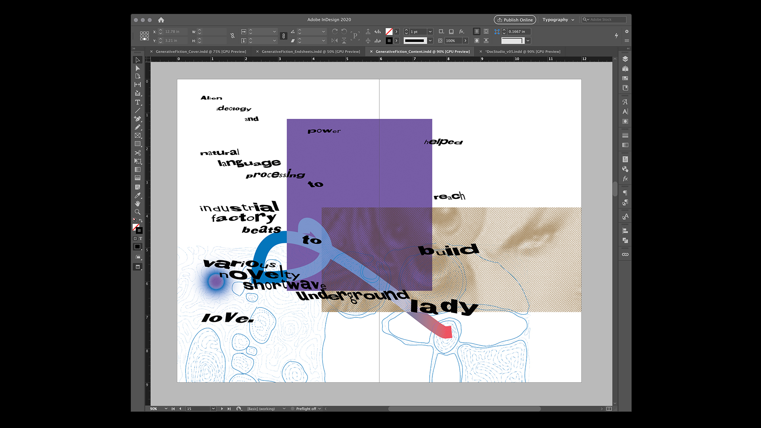Click the Adobe Stock search field

pos(606,19)
